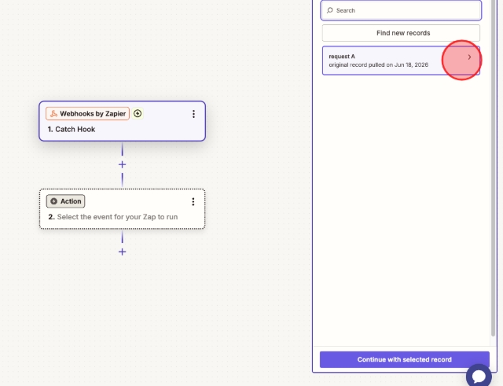This screenshot has height=386, width=503.
Task: Add a step between Catch Hook and Action
Action: [x=123, y=164]
